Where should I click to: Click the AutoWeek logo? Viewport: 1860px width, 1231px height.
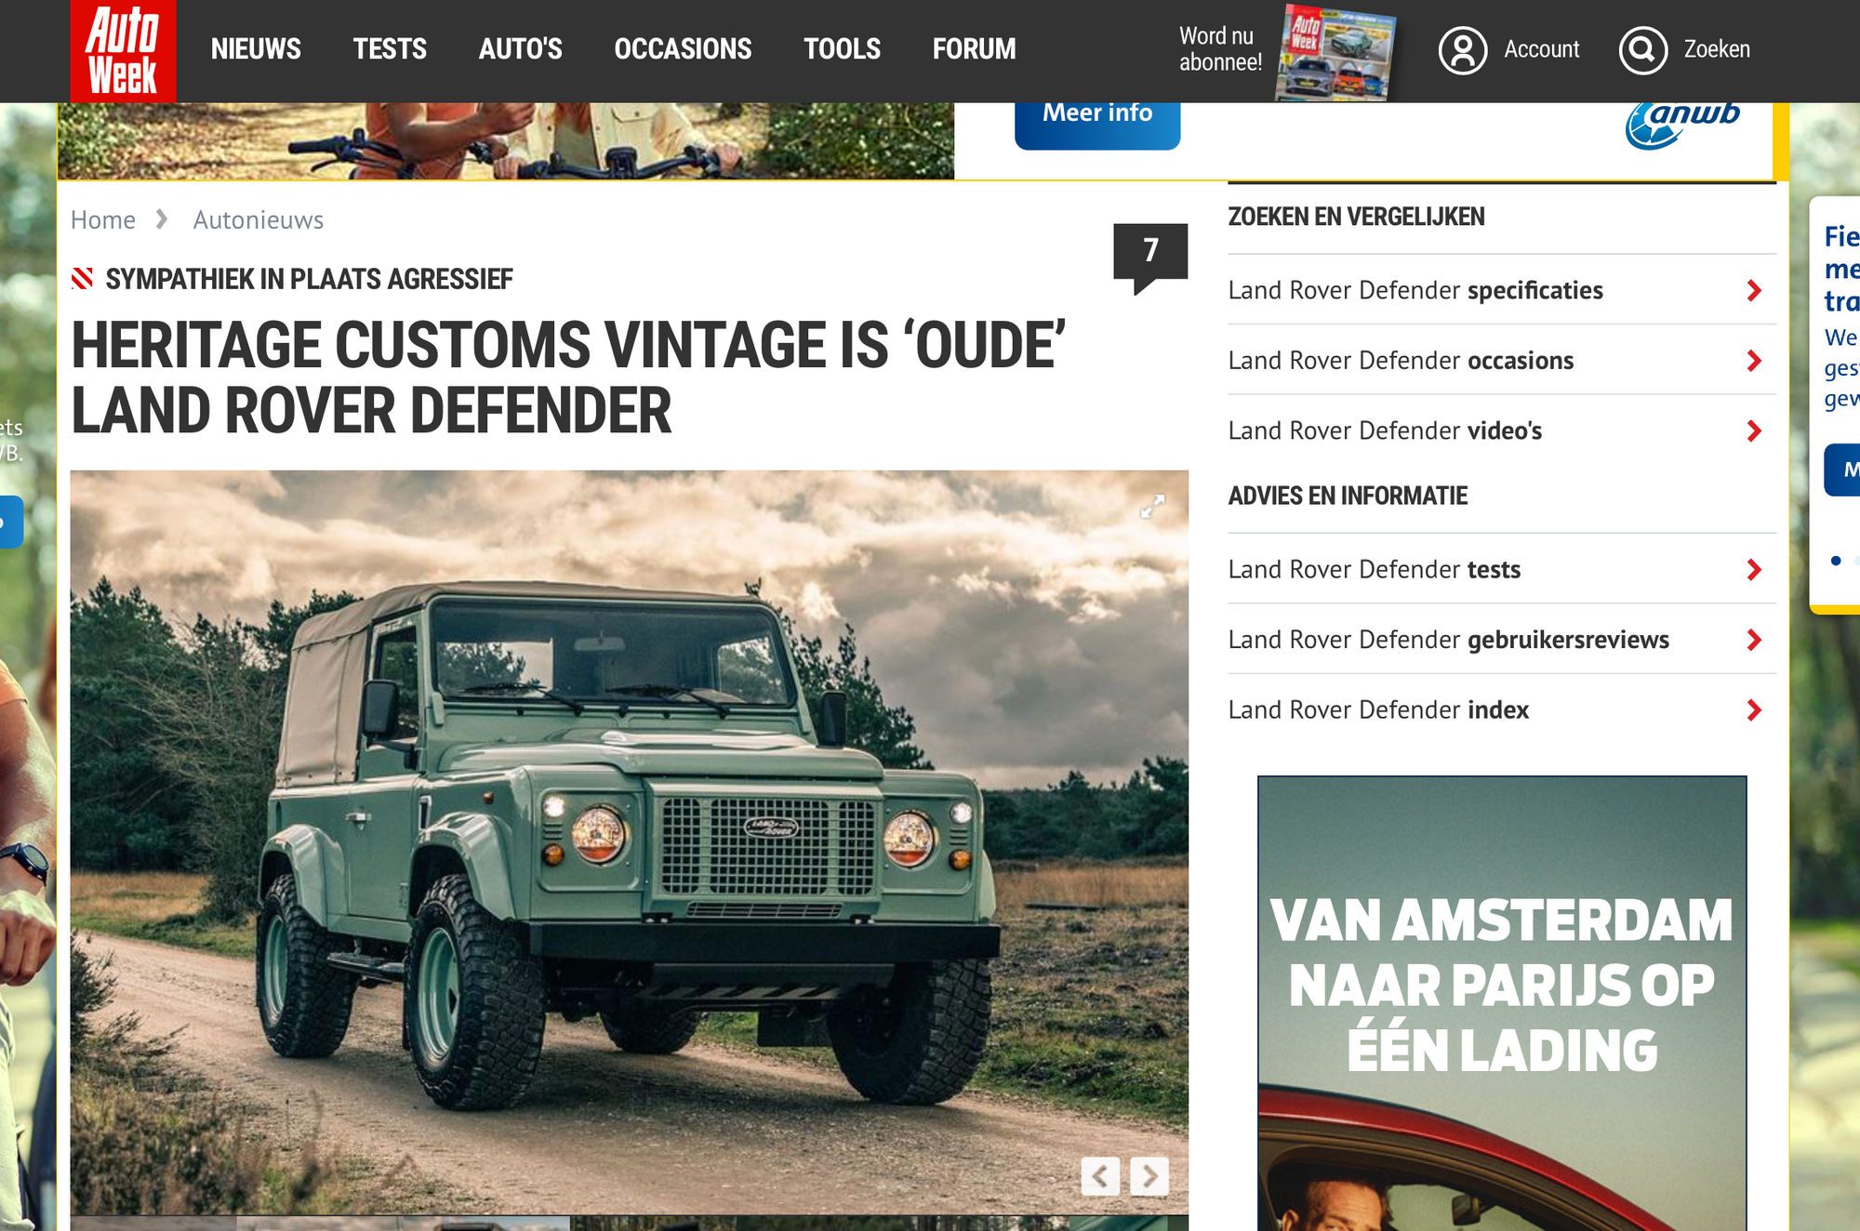point(123,50)
